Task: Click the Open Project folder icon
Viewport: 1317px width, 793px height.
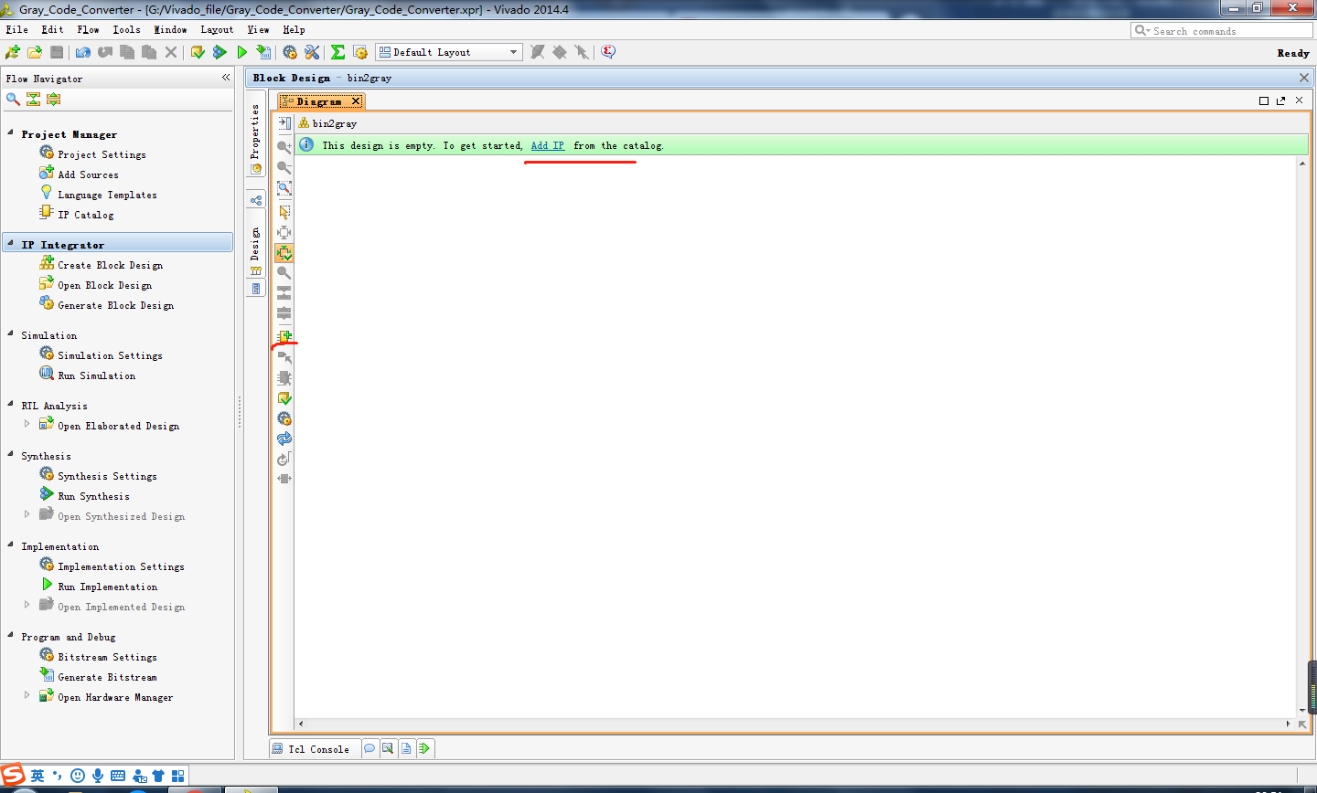Action: click(x=34, y=52)
